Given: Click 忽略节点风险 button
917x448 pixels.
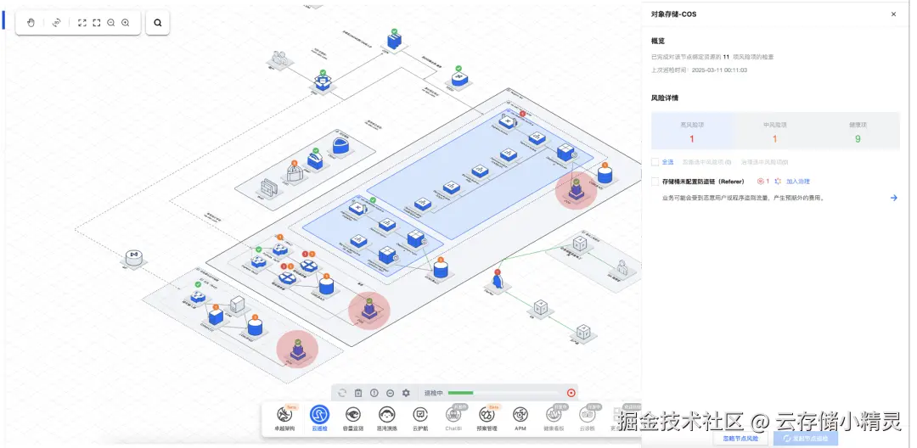Looking at the screenshot, I should point(740,438).
